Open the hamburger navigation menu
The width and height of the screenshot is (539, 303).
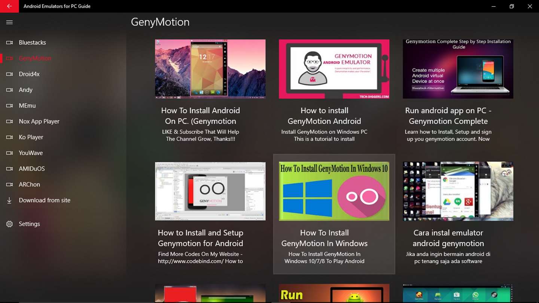[x=9, y=22]
